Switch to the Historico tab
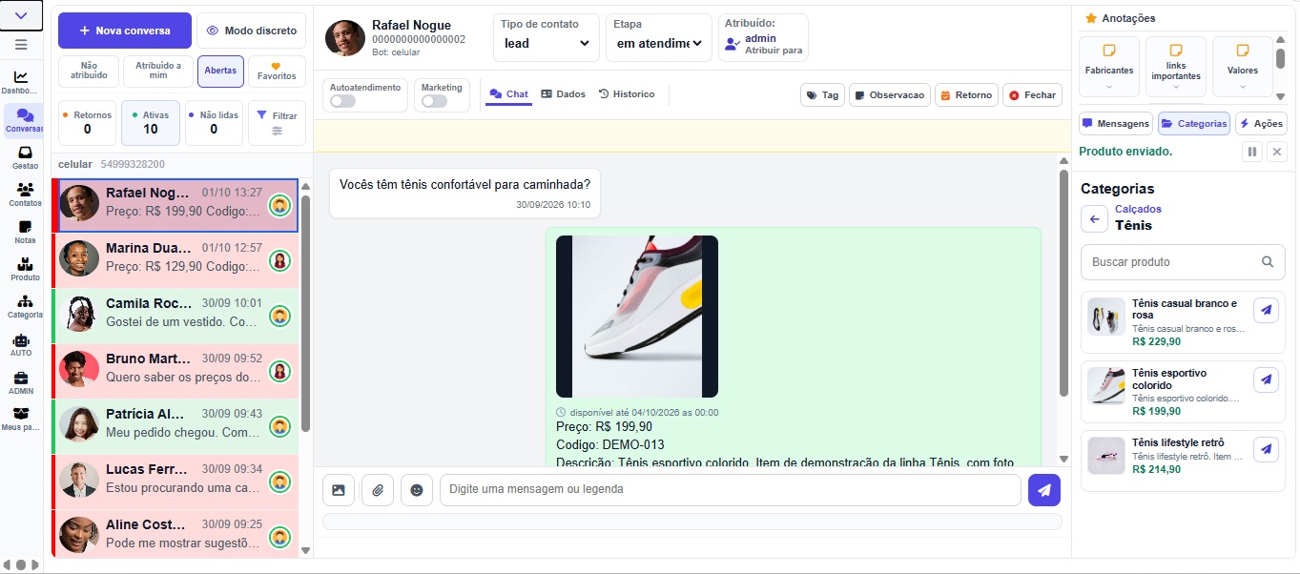This screenshot has width=1300, height=574. click(x=627, y=94)
